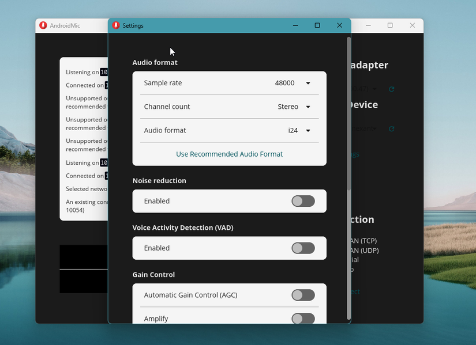The width and height of the screenshot is (476, 345).
Task: Minimize the Settings window
Action: coord(295,25)
